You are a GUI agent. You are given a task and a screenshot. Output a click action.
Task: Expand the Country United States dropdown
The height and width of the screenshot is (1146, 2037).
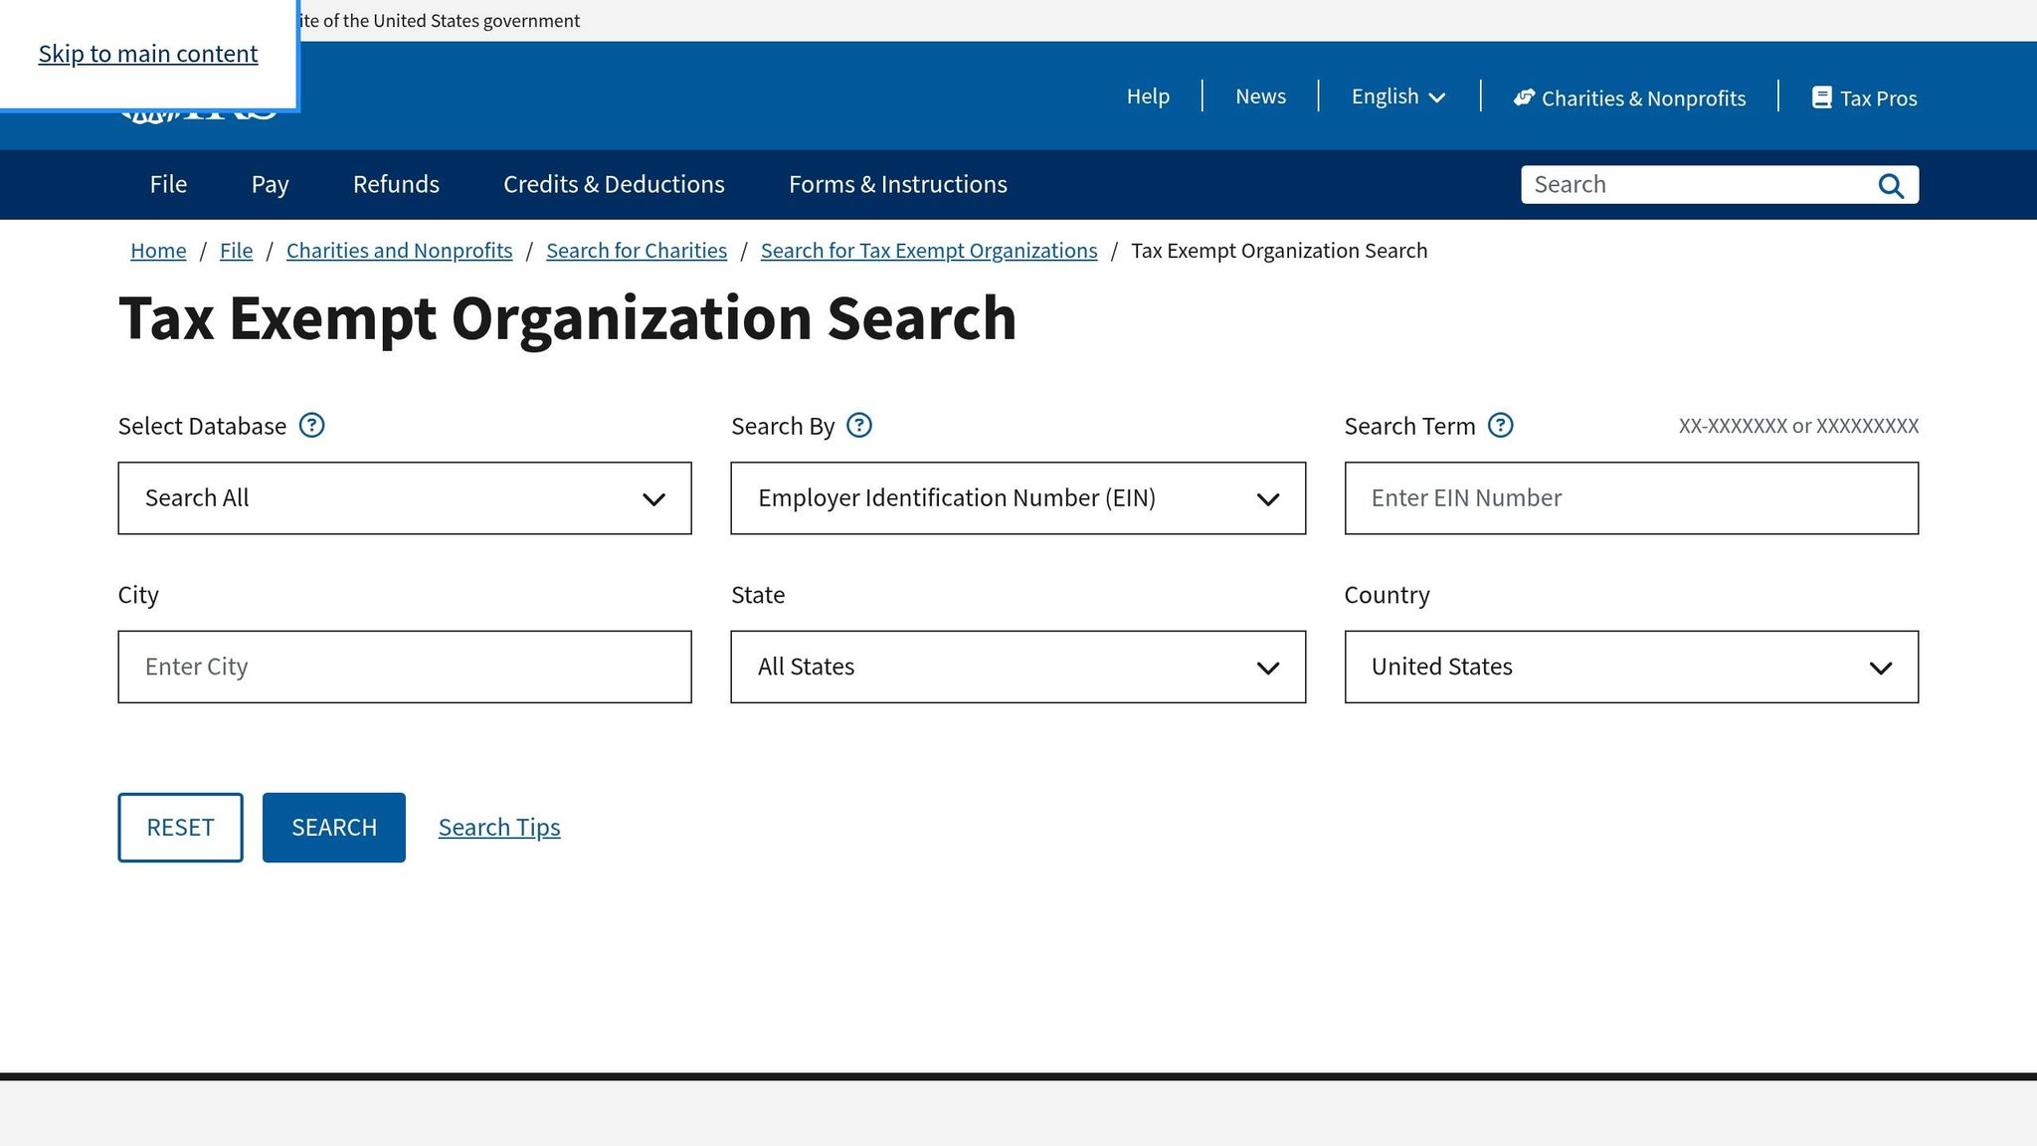(1631, 667)
